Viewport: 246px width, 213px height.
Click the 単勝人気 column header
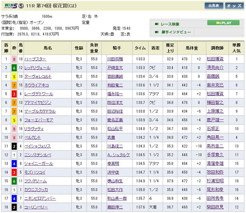coord(236,47)
